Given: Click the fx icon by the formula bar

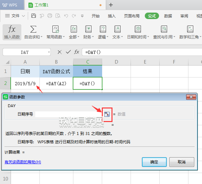Looking at the screenshot, I should [x=77, y=52].
